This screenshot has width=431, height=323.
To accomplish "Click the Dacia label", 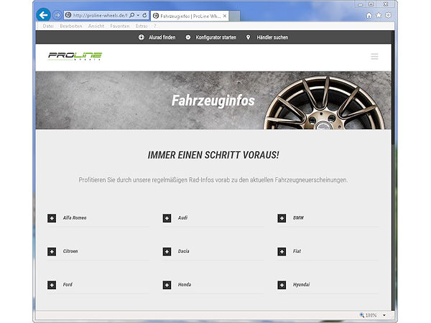I will point(183,251).
